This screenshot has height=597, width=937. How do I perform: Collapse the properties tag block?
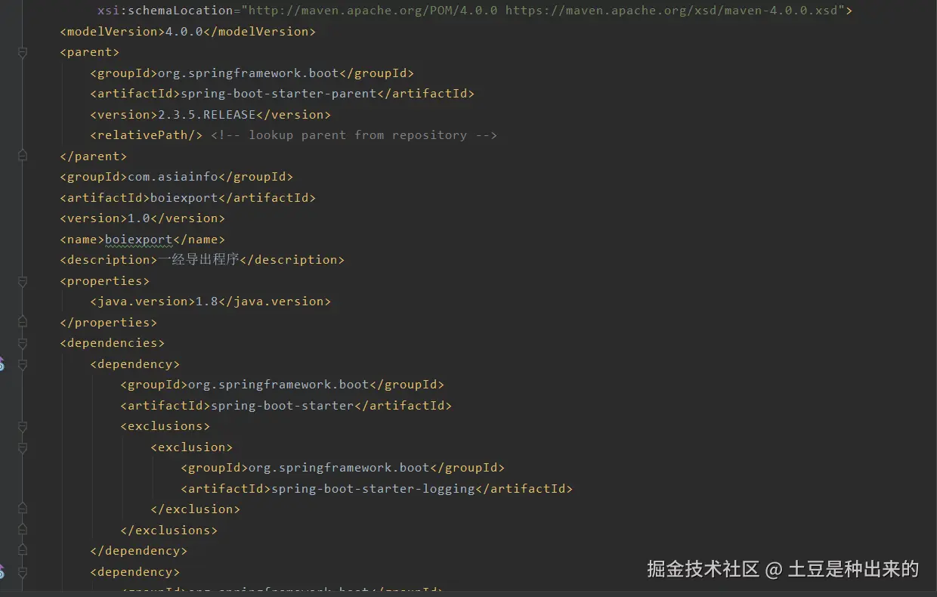pos(22,281)
